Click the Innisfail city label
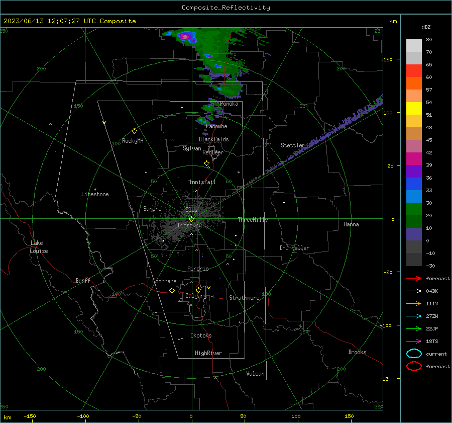 pos(202,182)
